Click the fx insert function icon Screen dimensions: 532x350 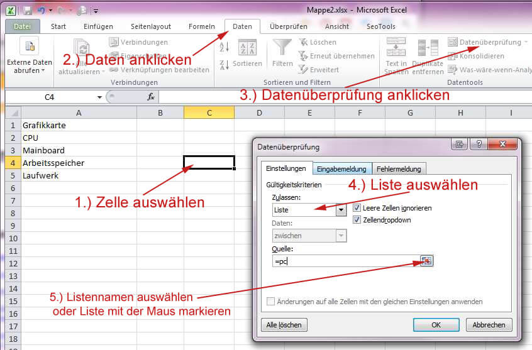[x=151, y=97]
